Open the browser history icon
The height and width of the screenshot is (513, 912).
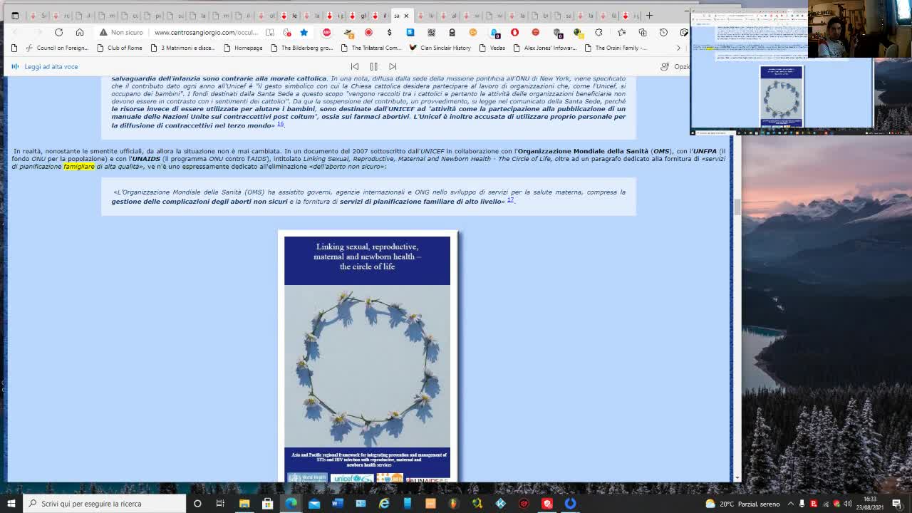point(663,32)
